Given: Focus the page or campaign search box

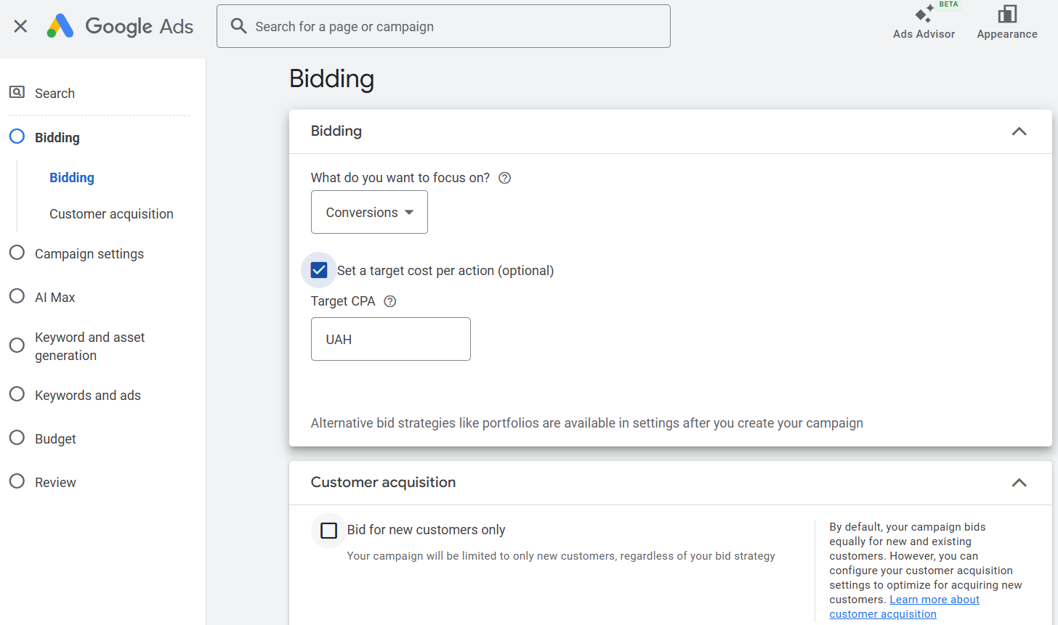Looking at the screenshot, I should click(458, 27).
